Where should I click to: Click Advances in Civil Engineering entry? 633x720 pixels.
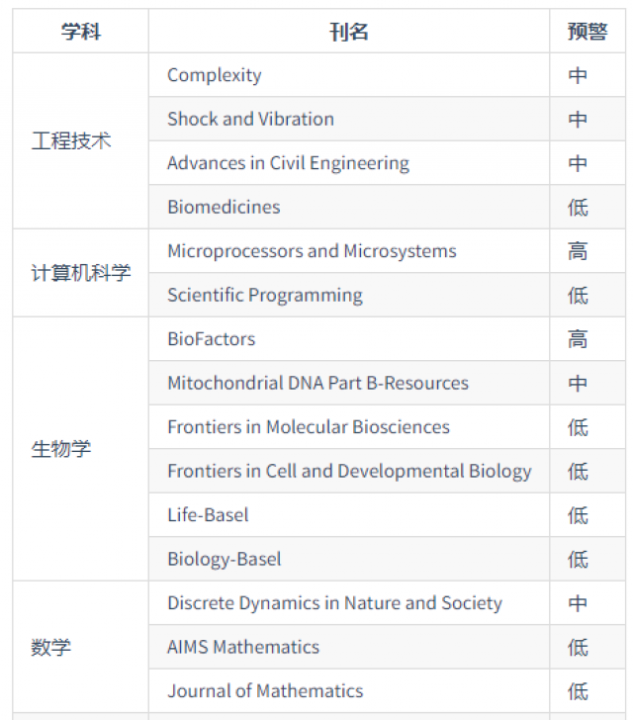click(x=288, y=163)
